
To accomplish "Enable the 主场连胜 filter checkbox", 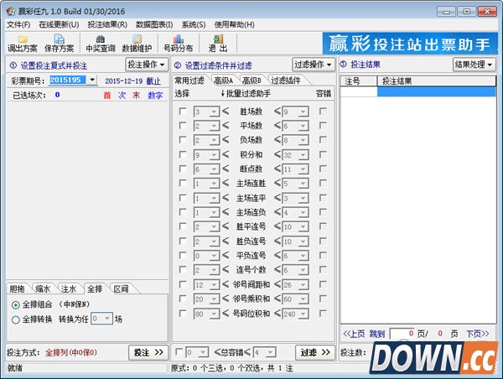I will point(183,184).
